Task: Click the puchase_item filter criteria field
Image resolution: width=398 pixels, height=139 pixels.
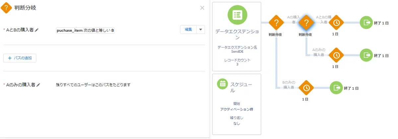Action: click(x=85, y=30)
